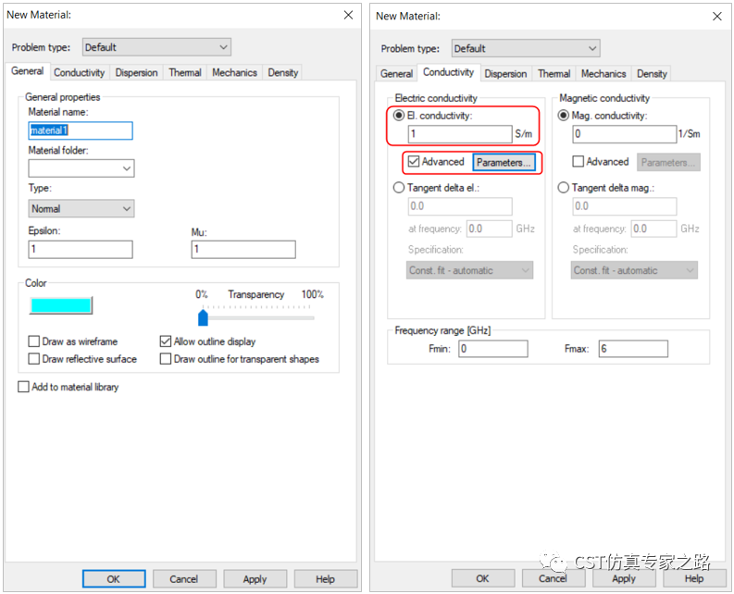The image size is (734, 594).
Task: Click Help in the left dialog
Action: coord(325,578)
